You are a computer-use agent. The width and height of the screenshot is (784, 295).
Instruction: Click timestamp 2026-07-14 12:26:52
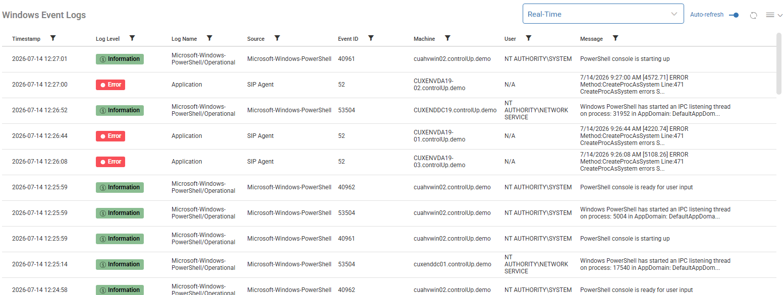point(40,110)
